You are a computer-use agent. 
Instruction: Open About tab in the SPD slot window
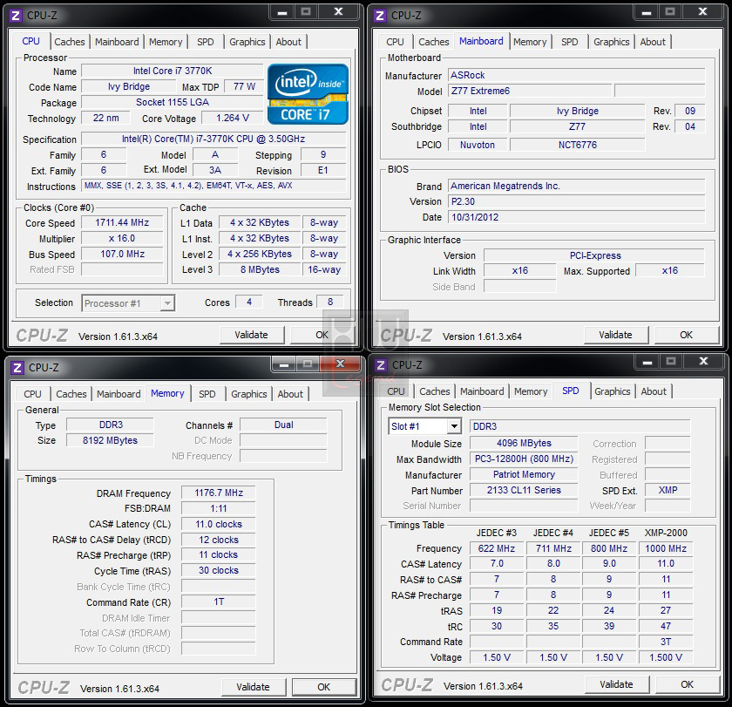654,391
